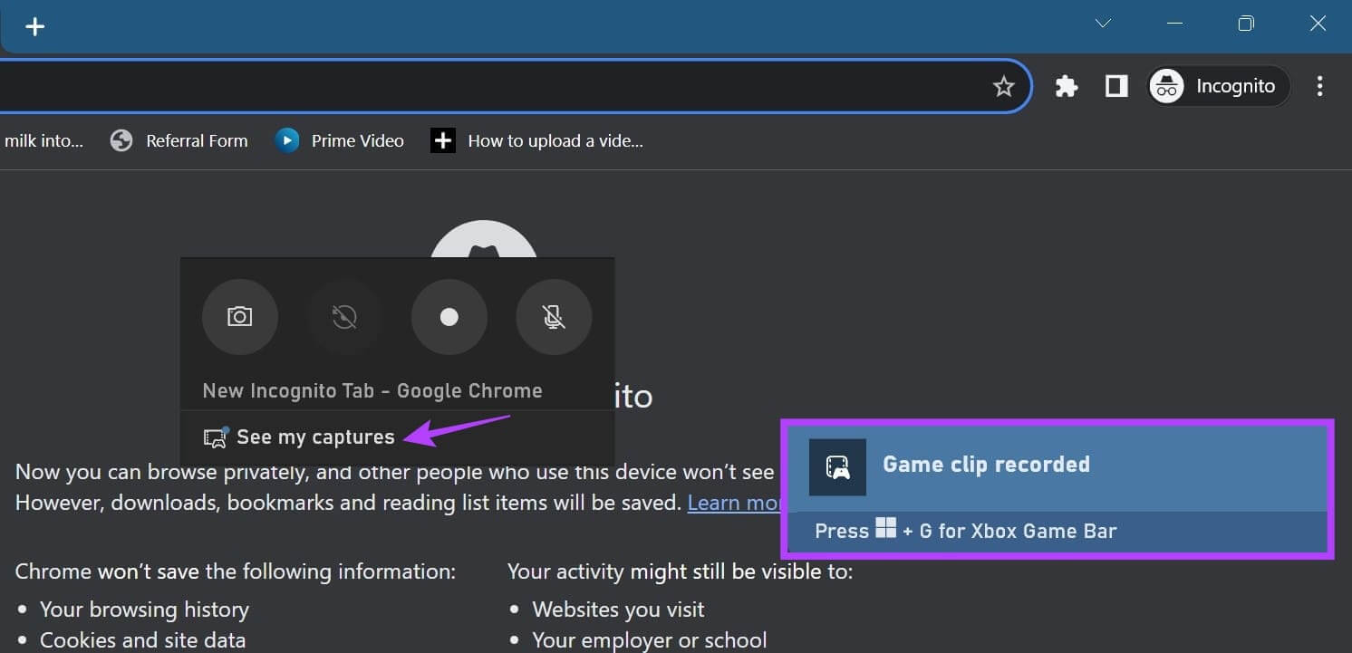This screenshot has height=653, width=1352.
Task: Toggle the Chrome side panel
Action: pos(1116,86)
